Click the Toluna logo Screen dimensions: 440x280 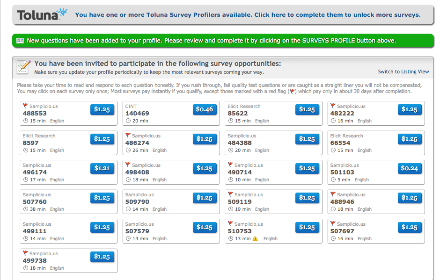click(x=42, y=14)
